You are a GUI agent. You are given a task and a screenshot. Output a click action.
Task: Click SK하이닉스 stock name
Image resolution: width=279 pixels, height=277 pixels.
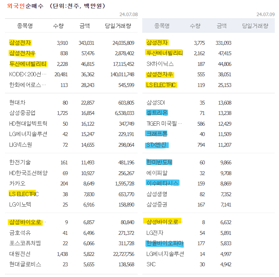pyautogui.click(x=160, y=64)
